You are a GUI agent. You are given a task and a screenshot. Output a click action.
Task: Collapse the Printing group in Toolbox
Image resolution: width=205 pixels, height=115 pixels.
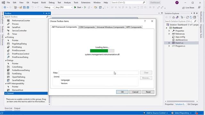(x=6, y=37)
